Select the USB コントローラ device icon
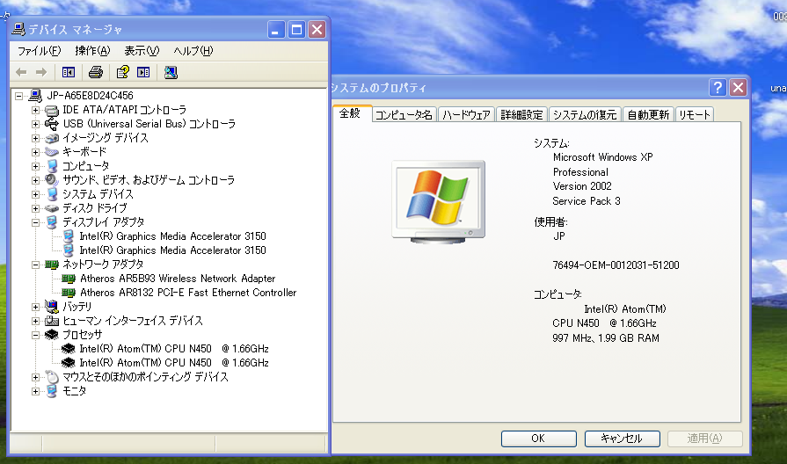The width and height of the screenshot is (787, 464). click(52, 124)
